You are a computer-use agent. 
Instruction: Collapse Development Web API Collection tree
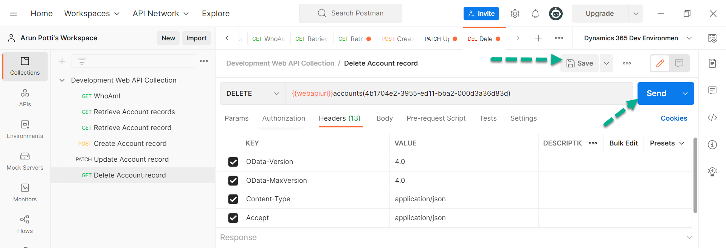[x=62, y=80]
